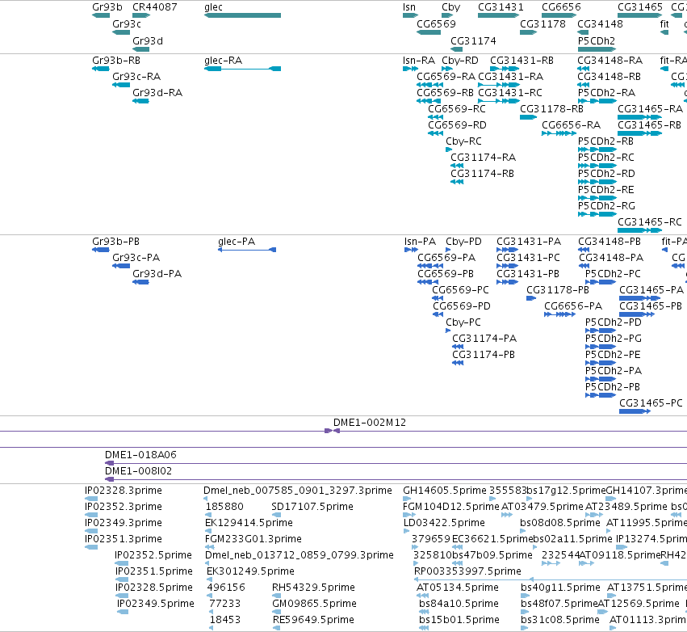687x632 pixels.
Task: Select the CG6569 gene label
Action: pyautogui.click(x=436, y=23)
